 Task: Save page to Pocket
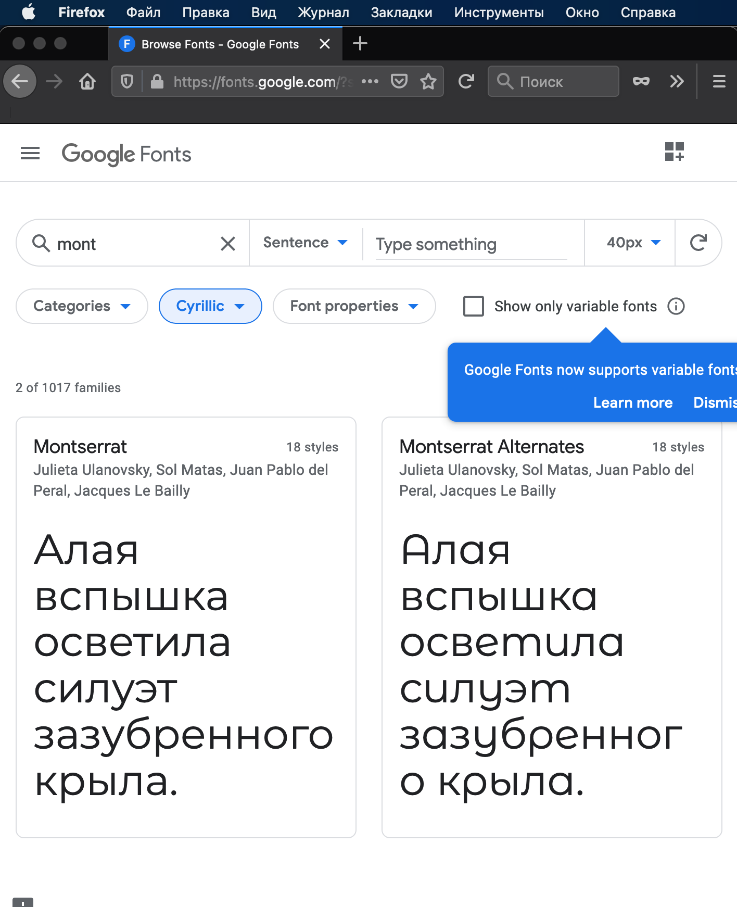(399, 81)
